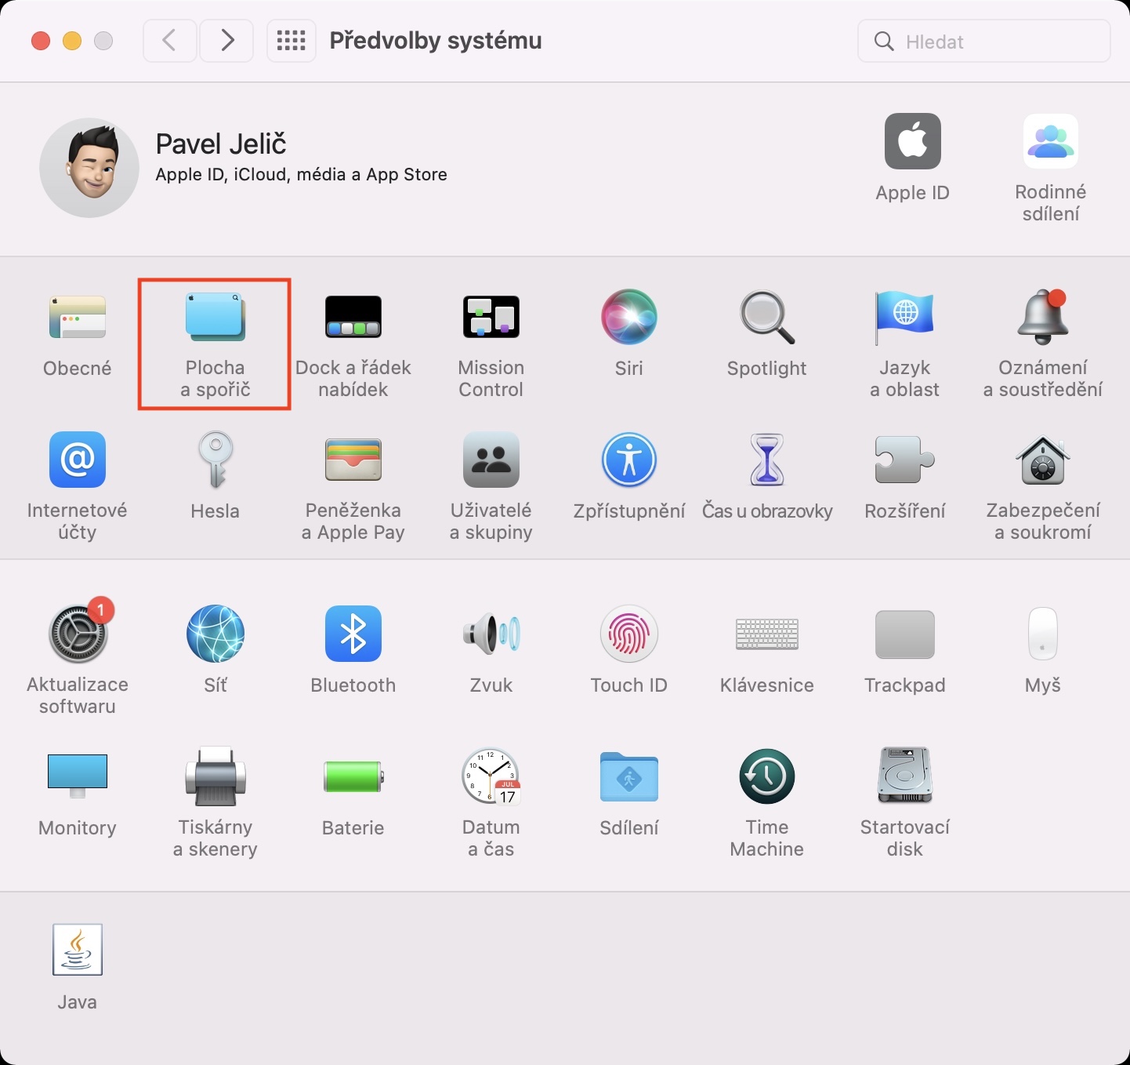The height and width of the screenshot is (1065, 1130).
Task: Minimize the window with the yellow button
Action: (x=72, y=41)
